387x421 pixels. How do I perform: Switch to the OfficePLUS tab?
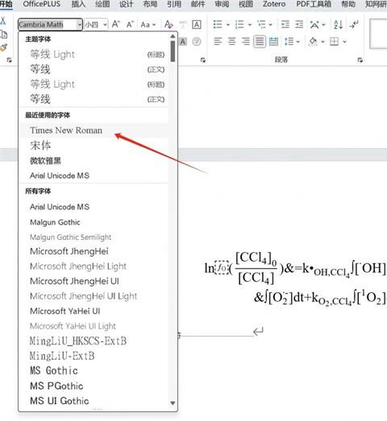click(42, 4)
